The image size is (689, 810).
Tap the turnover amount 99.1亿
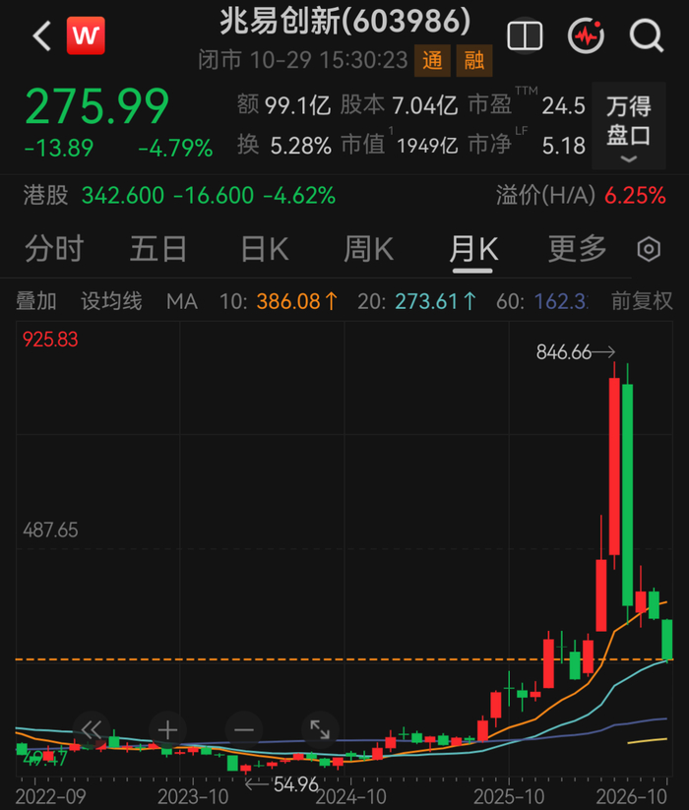click(297, 106)
